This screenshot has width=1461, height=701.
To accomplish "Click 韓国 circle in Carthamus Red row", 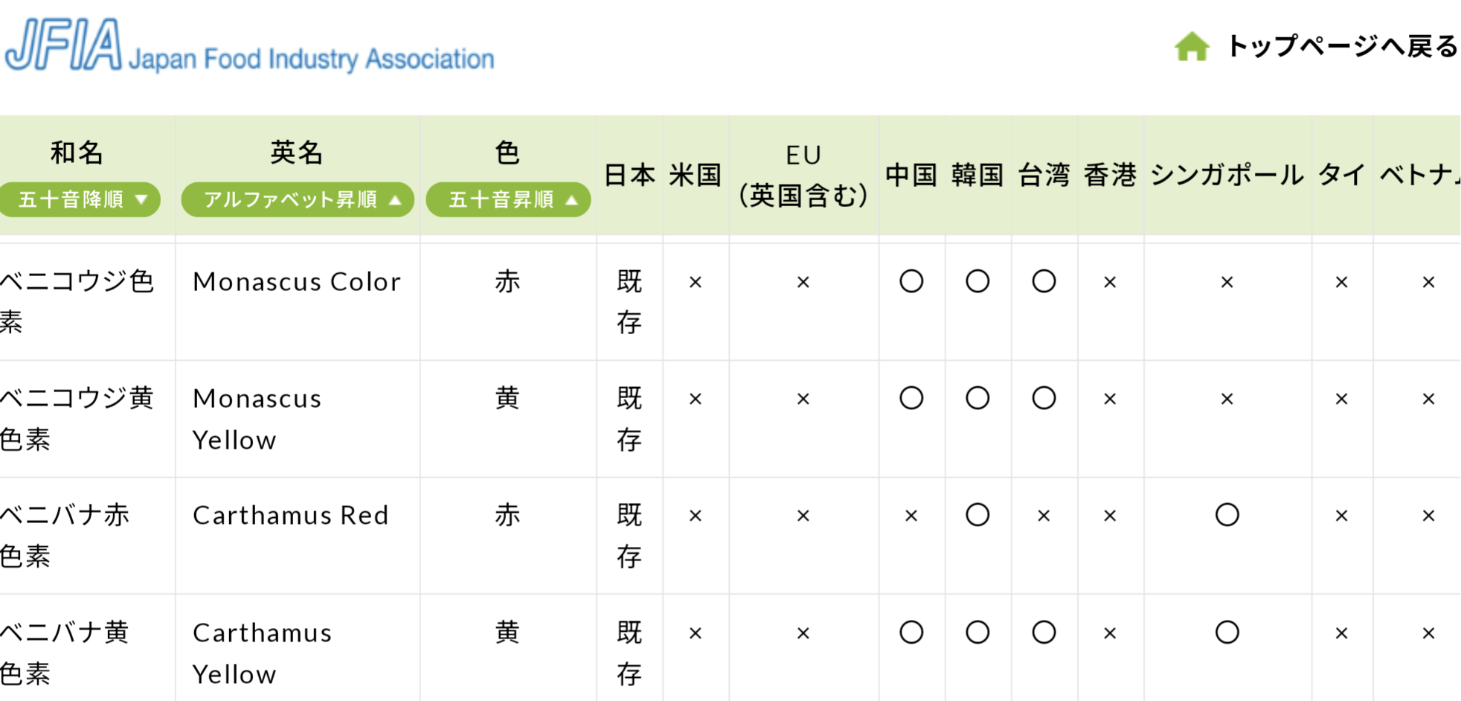I will pos(977,515).
